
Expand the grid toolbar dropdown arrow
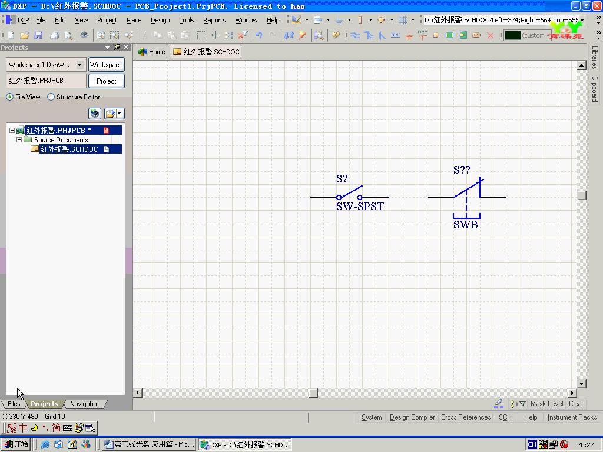tap(413, 20)
